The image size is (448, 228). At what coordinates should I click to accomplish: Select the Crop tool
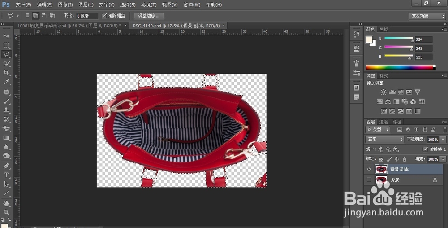[x=6, y=73]
